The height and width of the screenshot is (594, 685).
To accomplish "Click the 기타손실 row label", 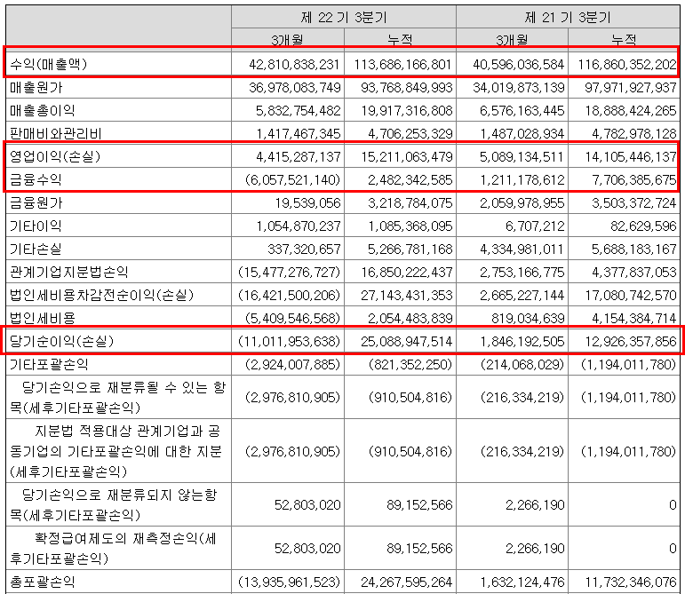I will click(36, 249).
